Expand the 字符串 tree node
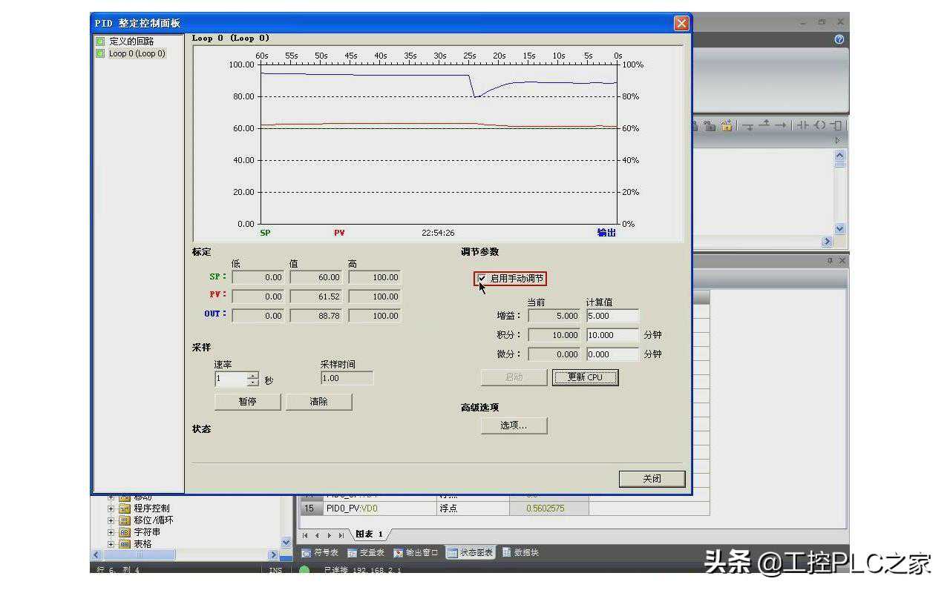950x593 pixels. pos(111,532)
